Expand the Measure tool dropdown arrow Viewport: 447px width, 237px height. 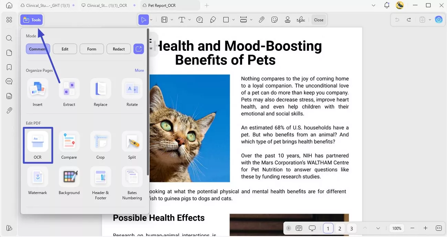point(251,20)
